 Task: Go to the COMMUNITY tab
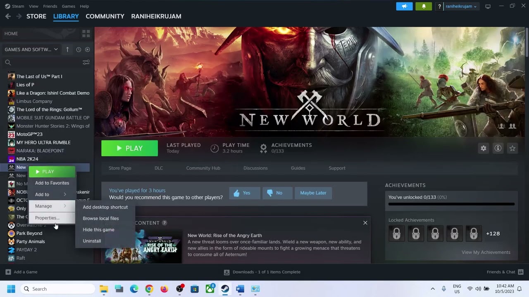point(105,16)
